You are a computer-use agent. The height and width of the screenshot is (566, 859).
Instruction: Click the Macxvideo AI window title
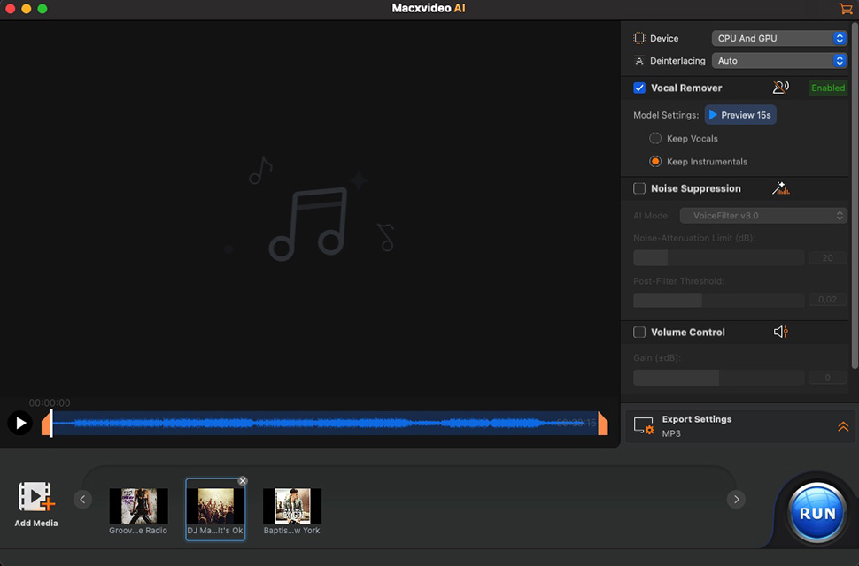(429, 8)
